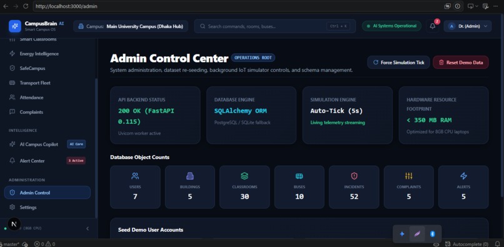Click the purple feather icon in floating toolbar

coord(417,234)
